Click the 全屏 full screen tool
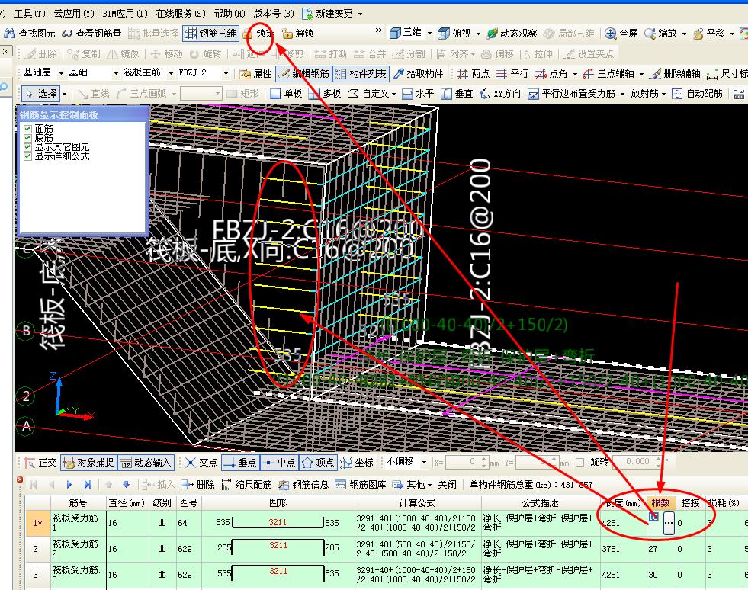The height and width of the screenshot is (590, 748). pos(621,34)
